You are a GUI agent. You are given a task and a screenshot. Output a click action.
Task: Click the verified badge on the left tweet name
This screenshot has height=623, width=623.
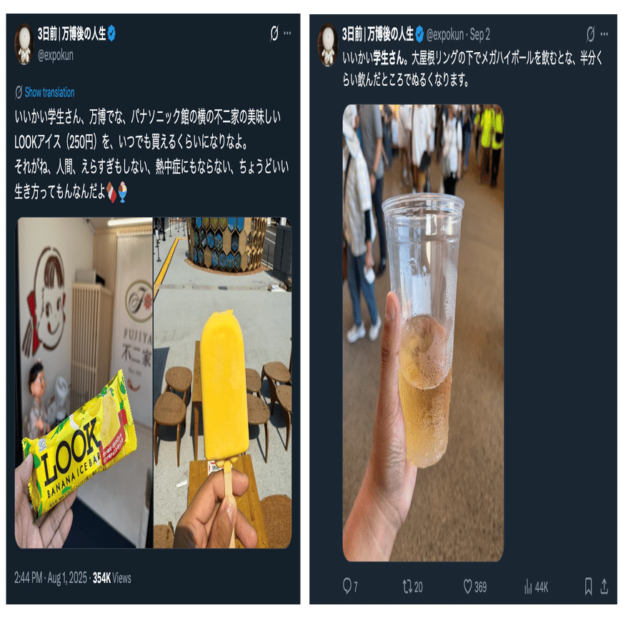pos(111,34)
